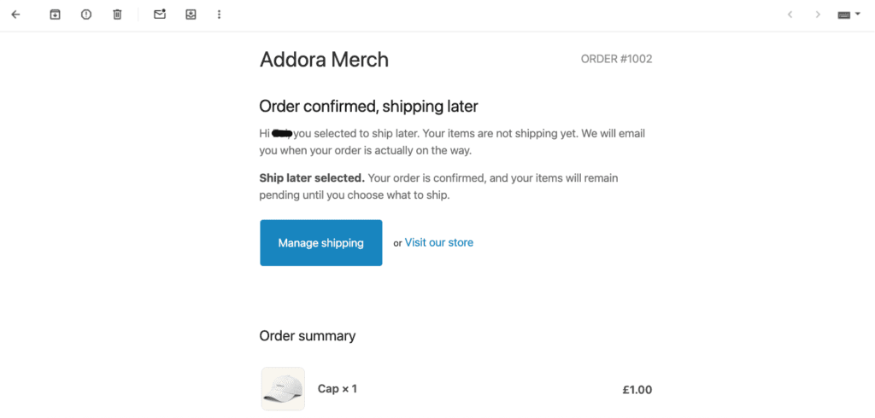Archive this order confirmation email

(55, 15)
